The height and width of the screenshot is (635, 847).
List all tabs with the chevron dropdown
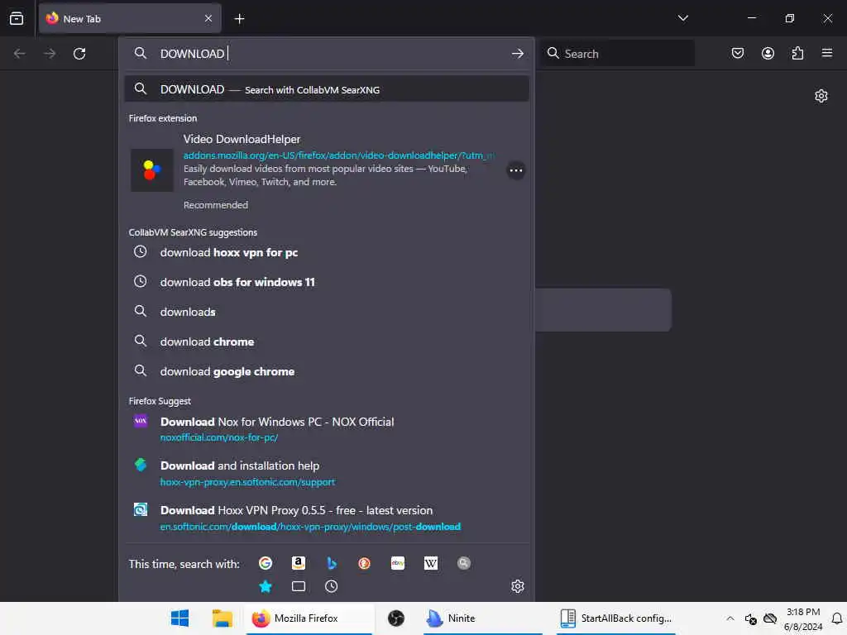tap(682, 18)
